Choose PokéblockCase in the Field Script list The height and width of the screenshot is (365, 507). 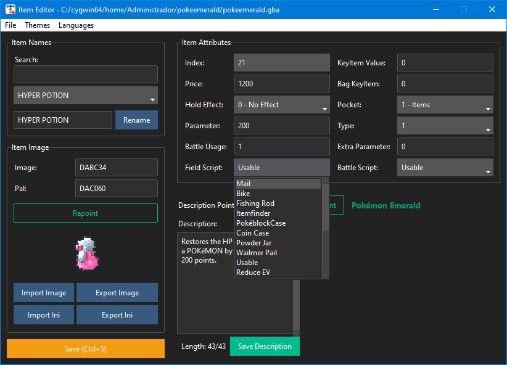[261, 223]
